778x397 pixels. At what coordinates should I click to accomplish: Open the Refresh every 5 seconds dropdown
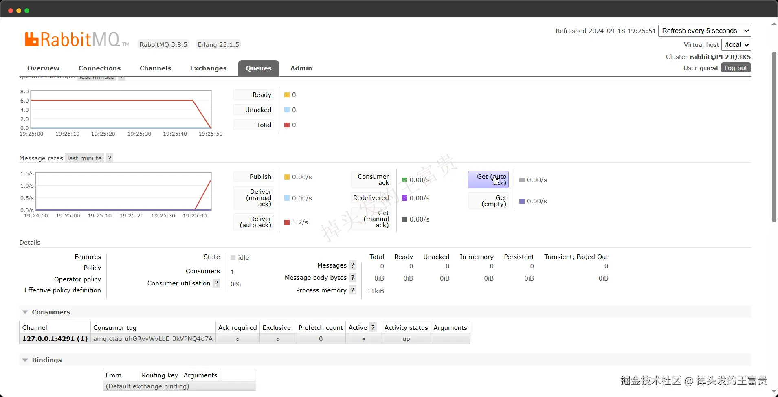705,31
